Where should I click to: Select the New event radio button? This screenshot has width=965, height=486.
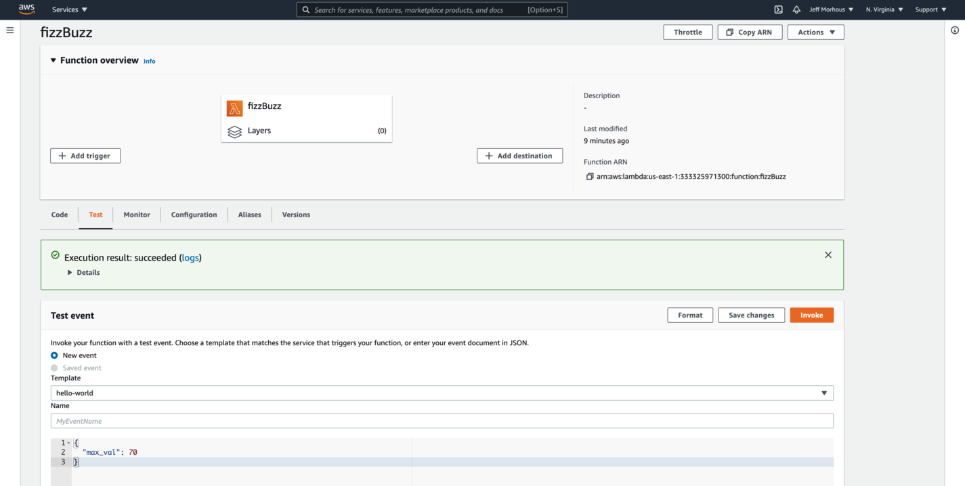[x=54, y=355]
